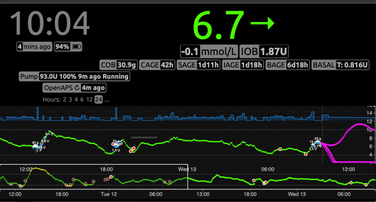
Task: Click the 10:04 clock display
Action: (x=50, y=24)
